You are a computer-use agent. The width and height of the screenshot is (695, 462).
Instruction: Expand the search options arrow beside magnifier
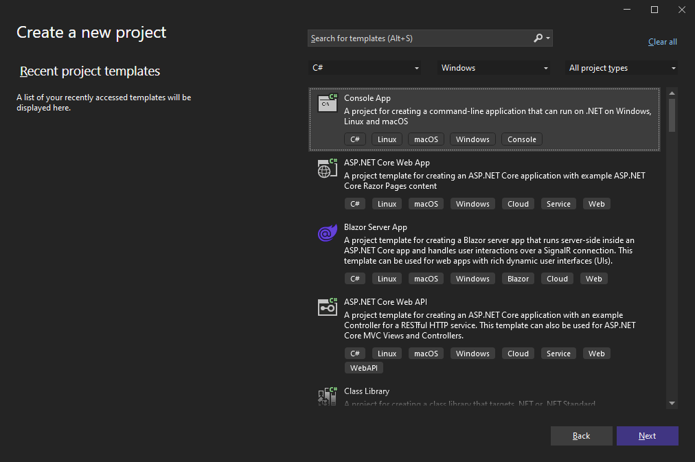coord(548,38)
